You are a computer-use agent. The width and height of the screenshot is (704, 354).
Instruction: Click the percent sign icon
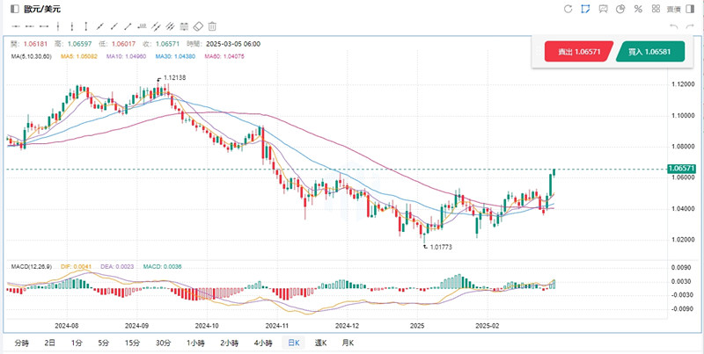637,10
